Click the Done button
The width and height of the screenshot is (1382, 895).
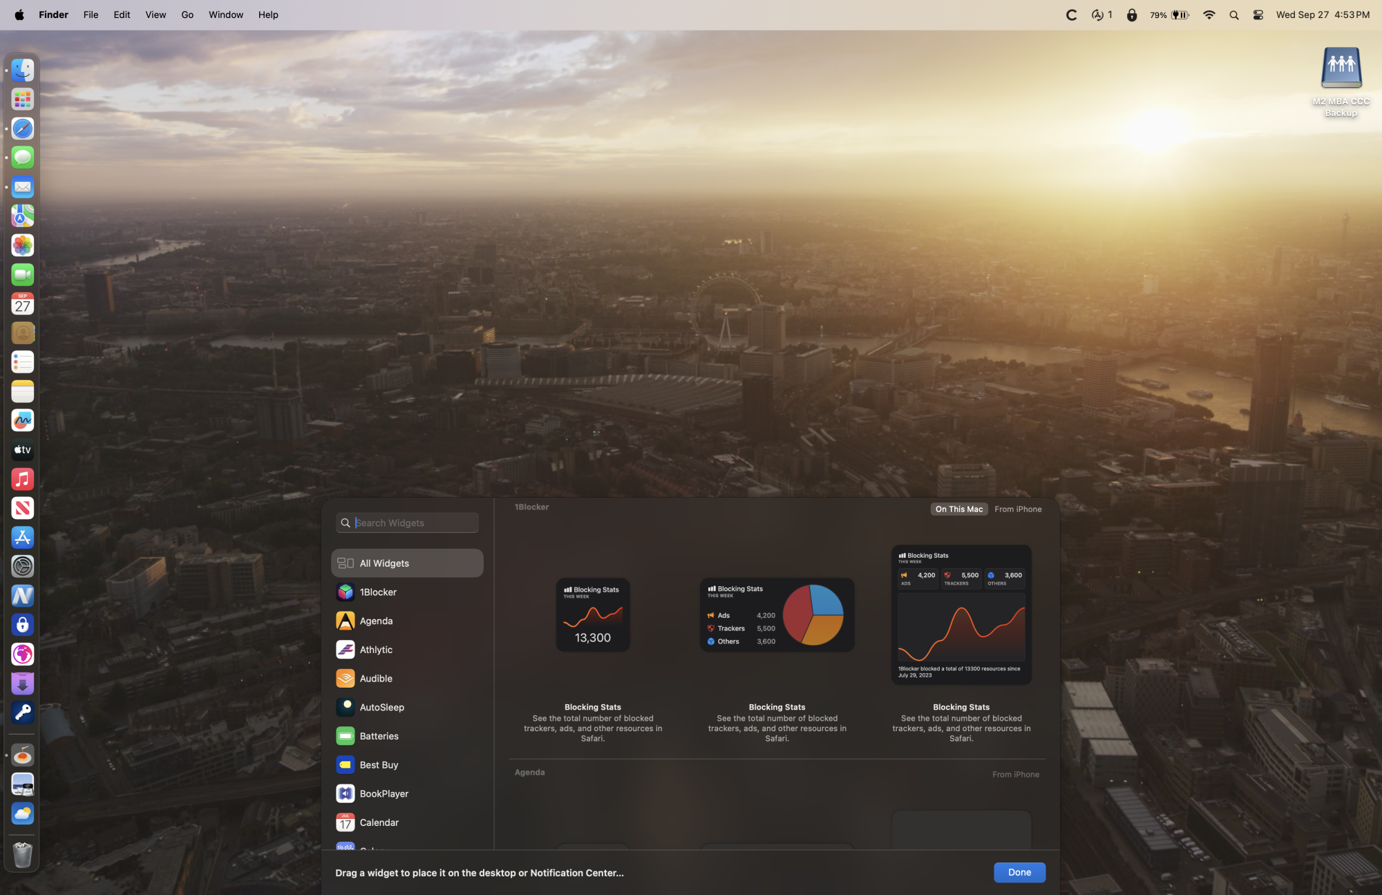pyautogui.click(x=1019, y=872)
